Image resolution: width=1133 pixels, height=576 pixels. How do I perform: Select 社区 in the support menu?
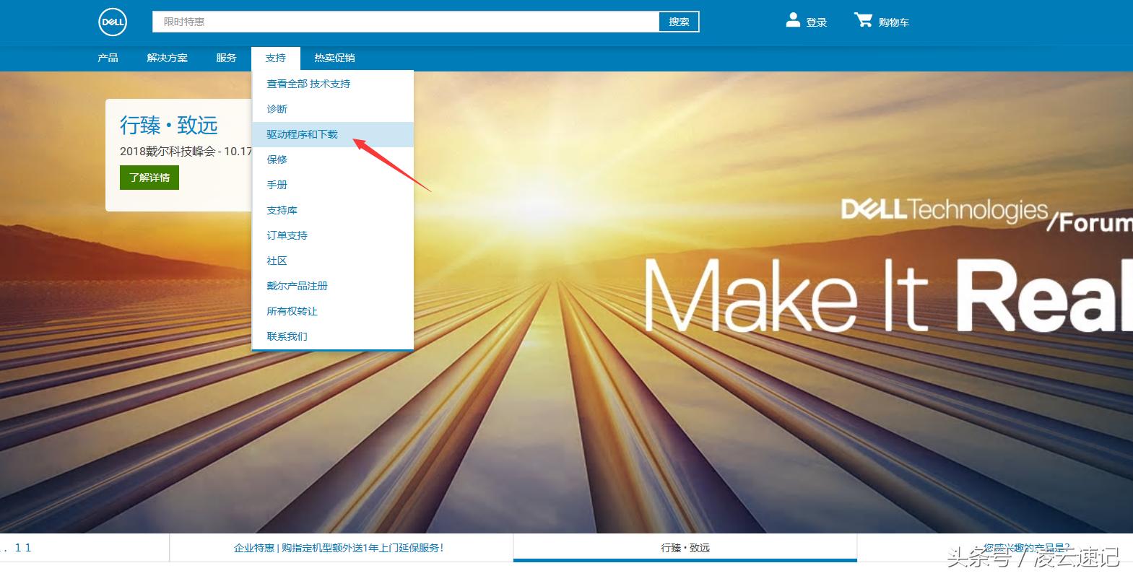(332, 261)
